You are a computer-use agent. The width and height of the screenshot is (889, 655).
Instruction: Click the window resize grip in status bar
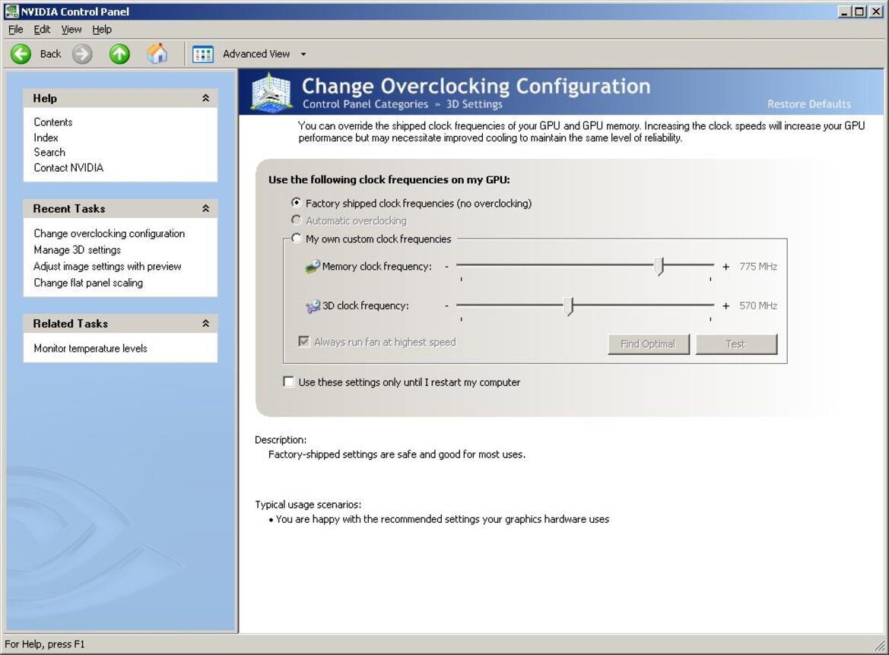tap(881, 645)
